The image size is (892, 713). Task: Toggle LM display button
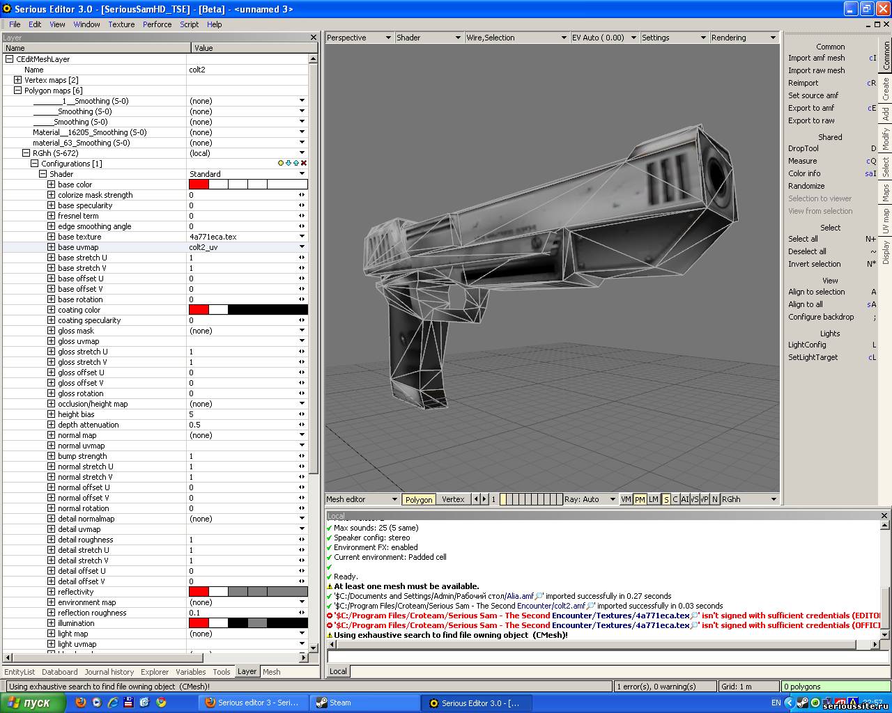653,499
